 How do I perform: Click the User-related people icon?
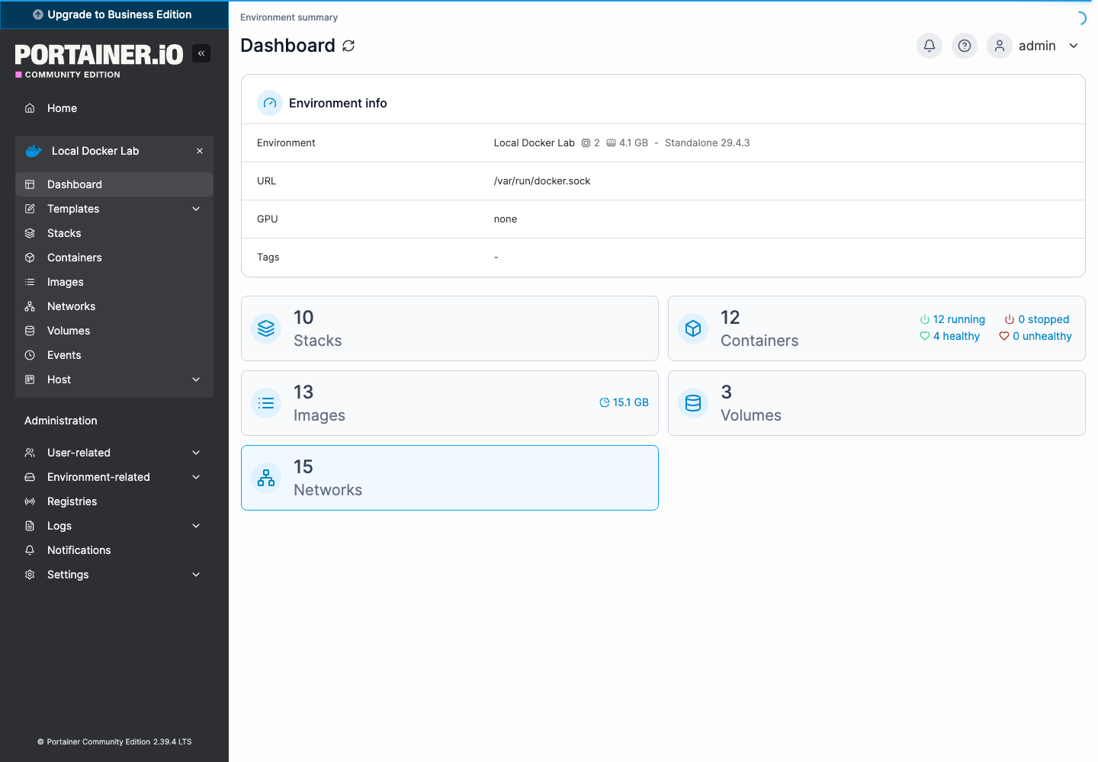click(30, 453)
